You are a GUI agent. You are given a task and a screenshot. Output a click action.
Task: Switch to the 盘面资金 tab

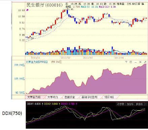tap(70, 97)
